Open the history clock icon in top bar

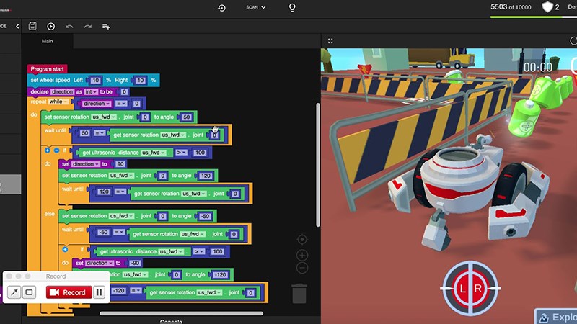click(221, 7)
